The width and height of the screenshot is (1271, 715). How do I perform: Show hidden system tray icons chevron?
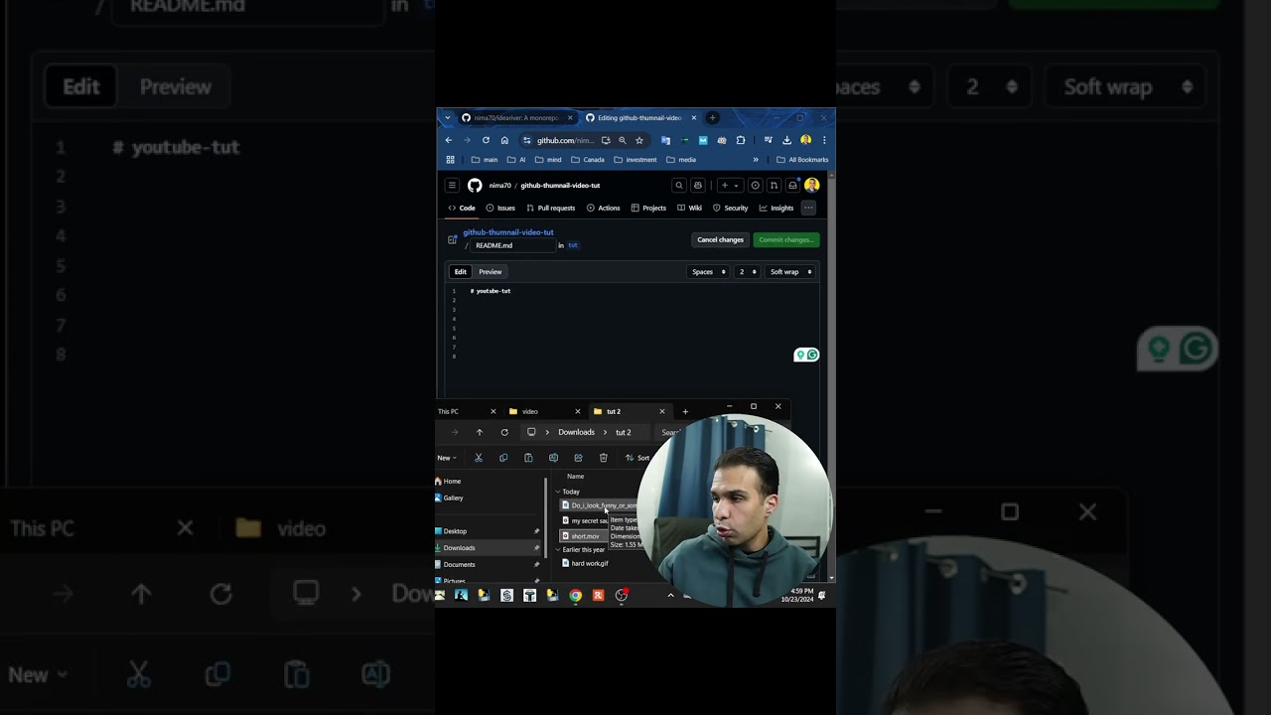[x=670, y=595]
